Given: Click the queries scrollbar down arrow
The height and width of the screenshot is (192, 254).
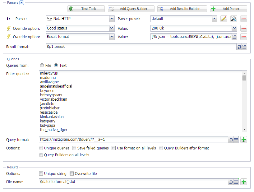Looking at the screenshot, I should point(244,130).
